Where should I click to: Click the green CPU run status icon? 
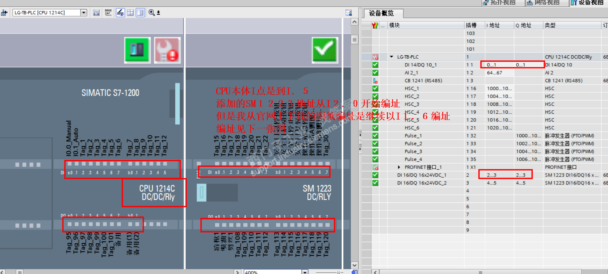[x=137, y=50]
